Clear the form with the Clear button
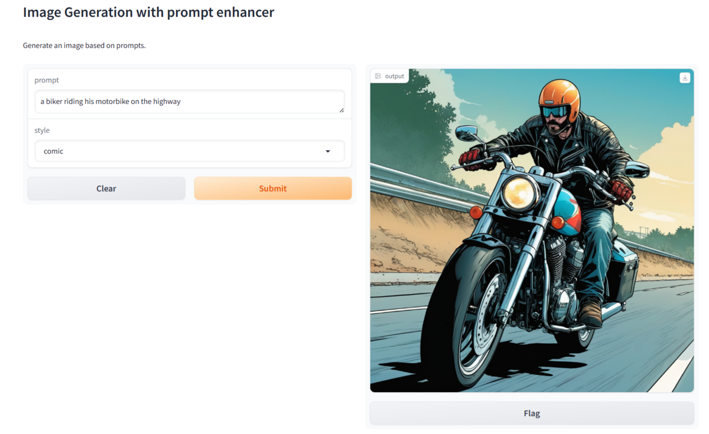The width and height of the screenshot is (709, 434). click(106, 188)
